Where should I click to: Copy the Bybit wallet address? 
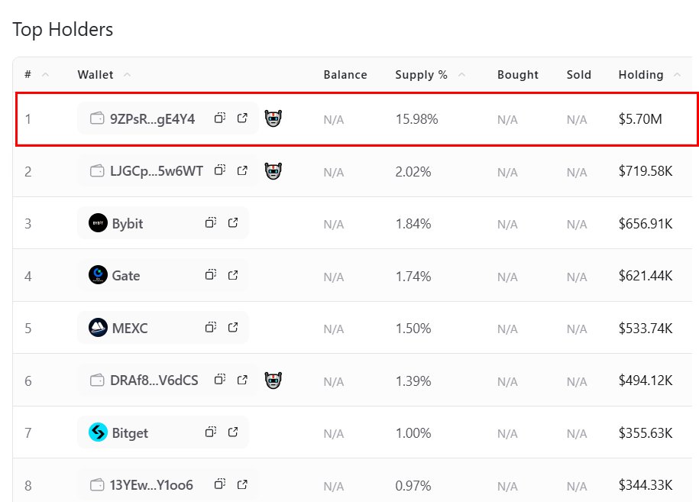tap(211, 223)
